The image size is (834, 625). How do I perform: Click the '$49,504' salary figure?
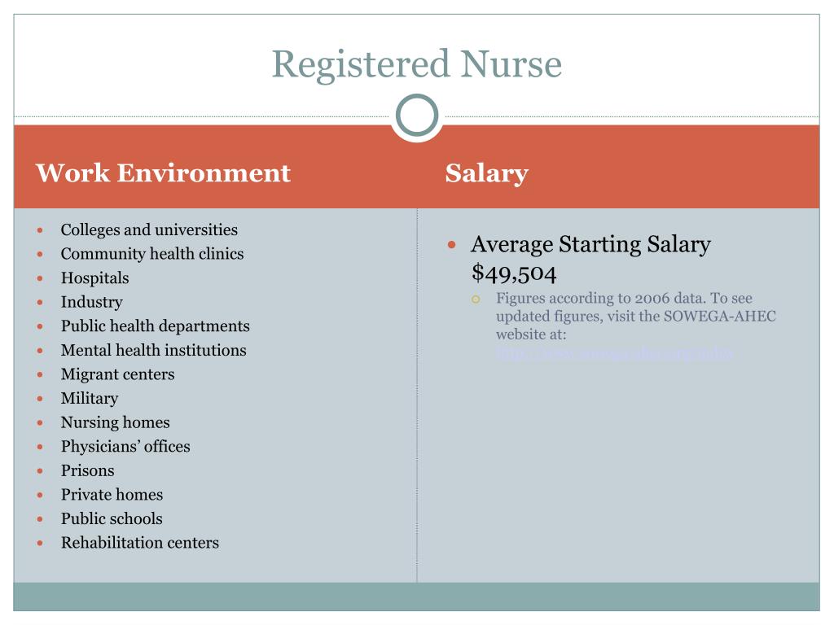click(513, 272)
